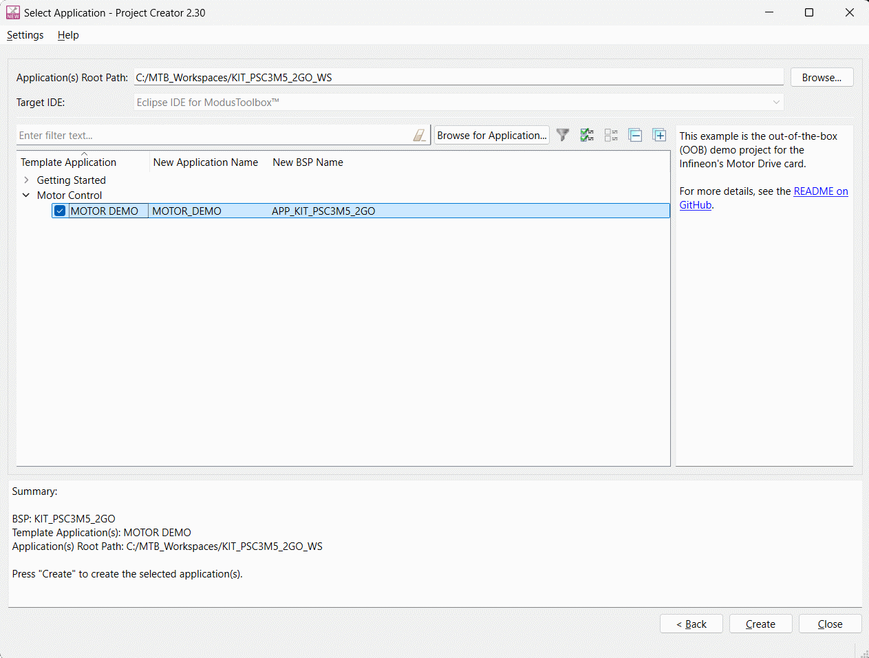This screenshot has height=658, width=869.
Task: Open the Settings menu
Action: click(x=25, y=35)
